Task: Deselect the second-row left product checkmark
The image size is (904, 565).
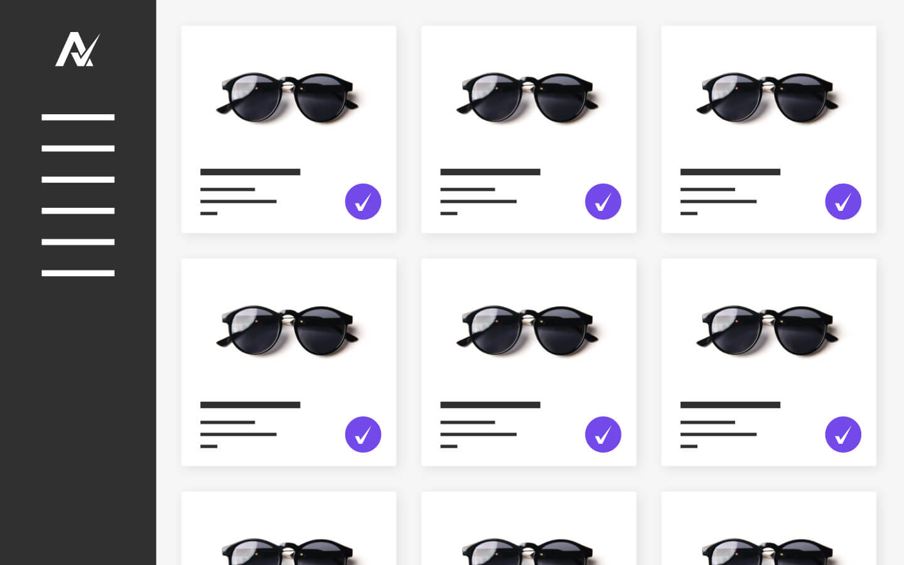Action: tap(363, 434)
